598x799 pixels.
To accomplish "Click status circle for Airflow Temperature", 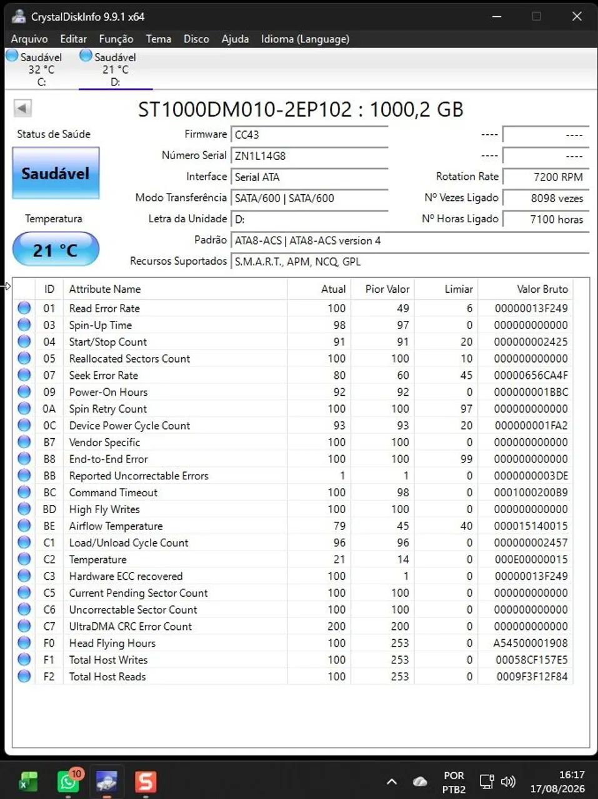I will (x=24, y=526).
